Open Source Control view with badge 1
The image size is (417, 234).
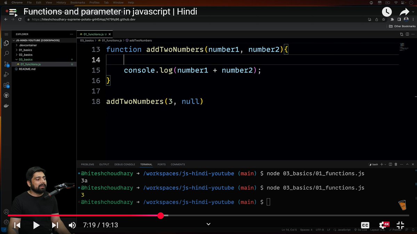pos(6,64)
